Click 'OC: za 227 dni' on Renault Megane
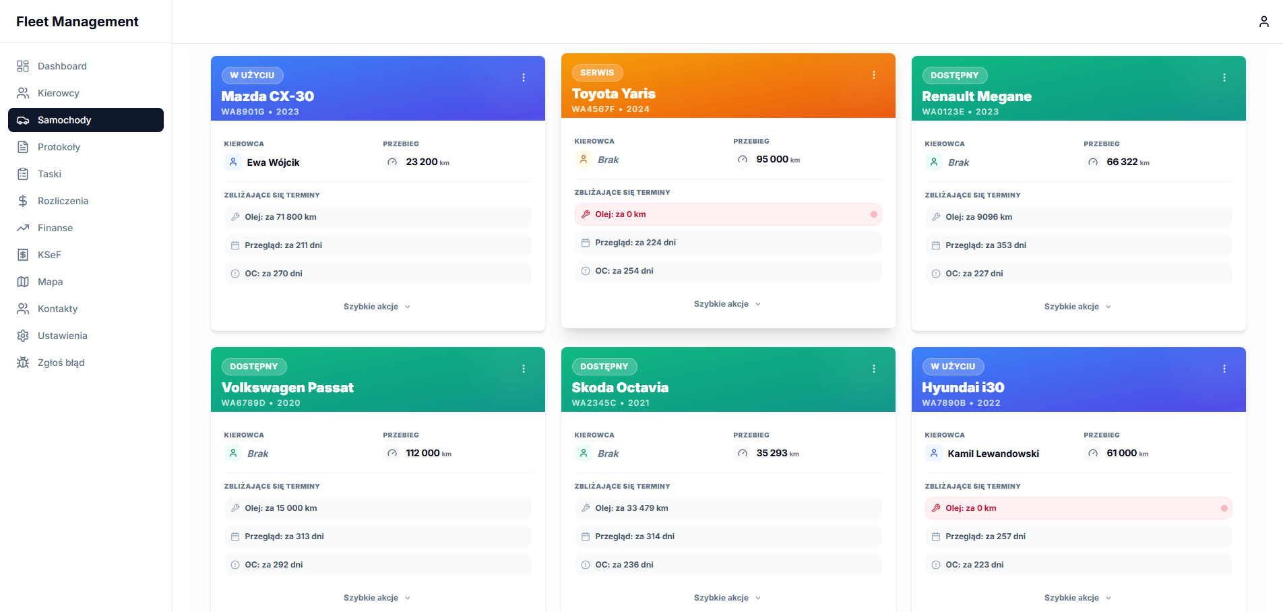Viewport: 1283px width, 612px height. pos(1079,274)
